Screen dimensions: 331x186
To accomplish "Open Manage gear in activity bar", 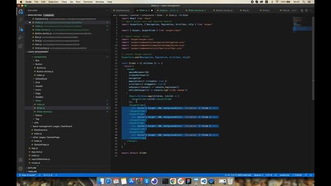I will [21, 168].
